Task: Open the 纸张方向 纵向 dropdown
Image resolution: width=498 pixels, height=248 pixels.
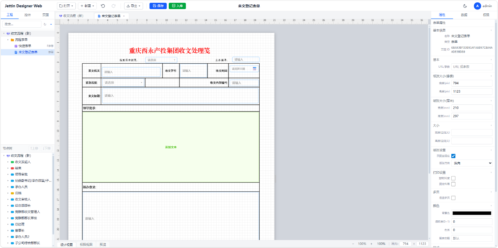Action: (x=472, y=163)
